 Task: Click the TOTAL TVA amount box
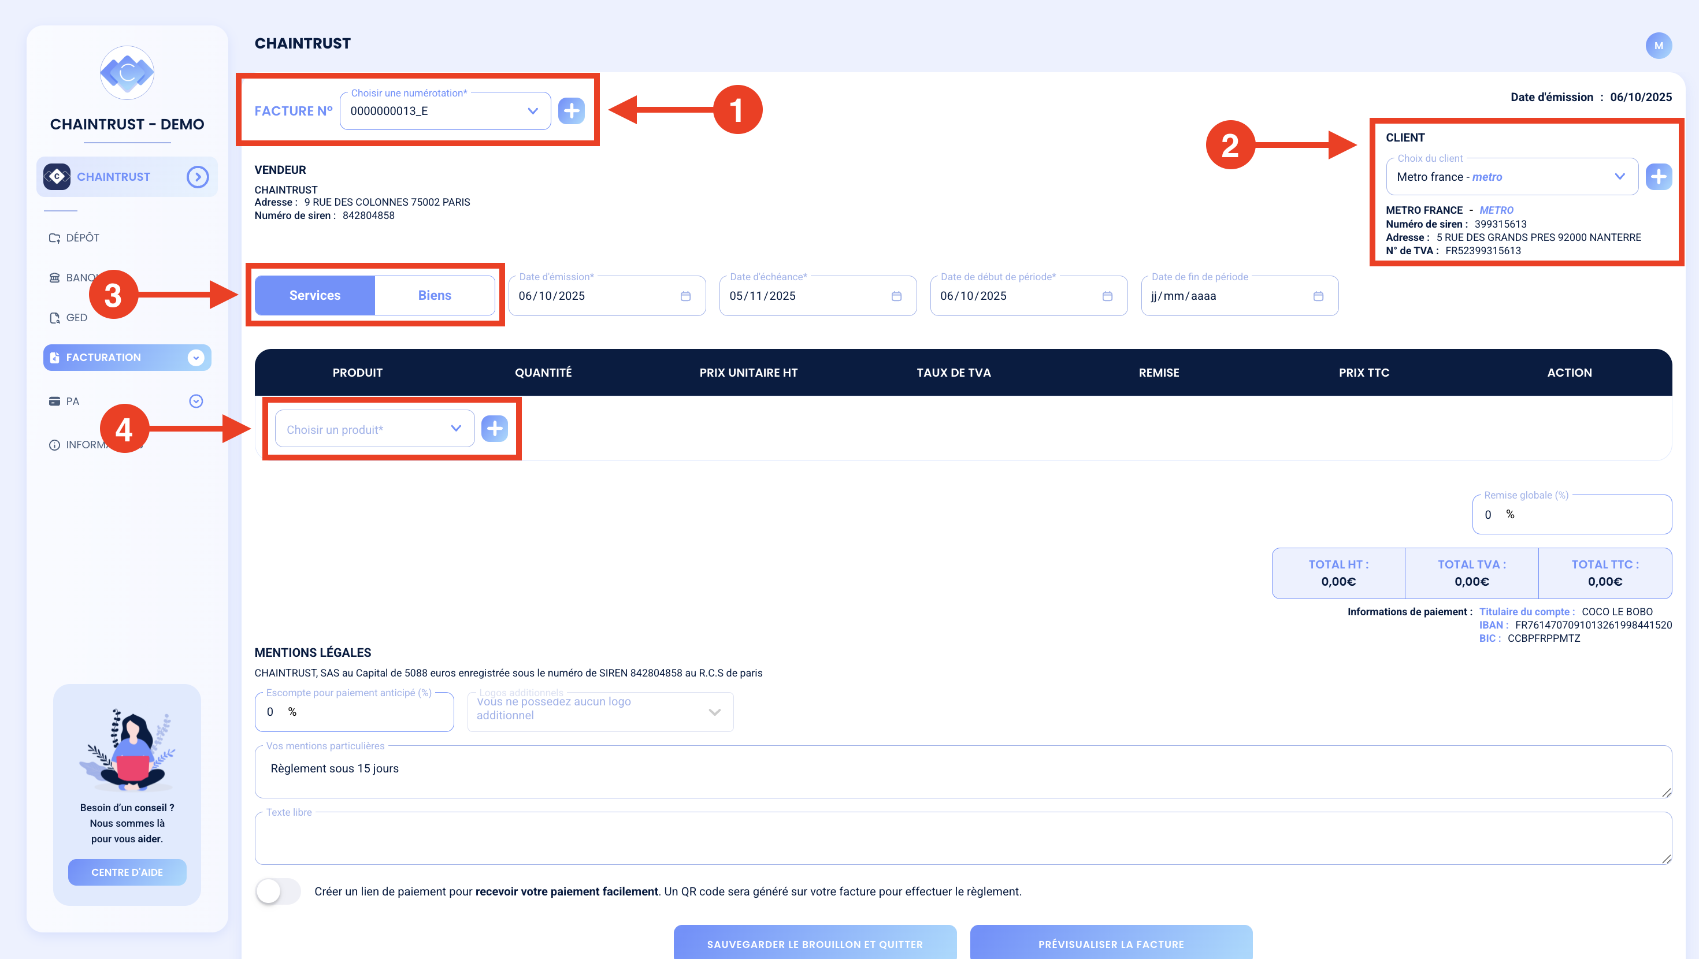point(1472,573)
